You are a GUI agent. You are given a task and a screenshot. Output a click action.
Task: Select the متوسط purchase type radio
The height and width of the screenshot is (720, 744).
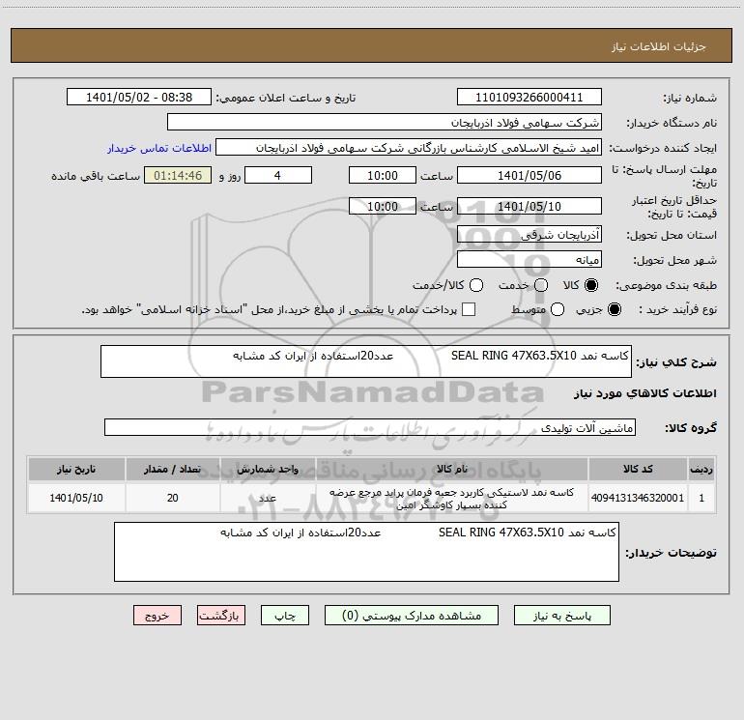[x=558, y=309]
